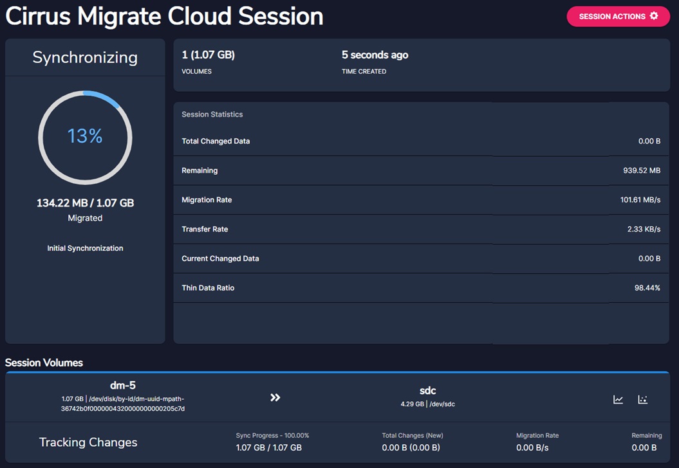Select the sdc destination volume name
Screen dimensions: 679x468
[427, 391]
